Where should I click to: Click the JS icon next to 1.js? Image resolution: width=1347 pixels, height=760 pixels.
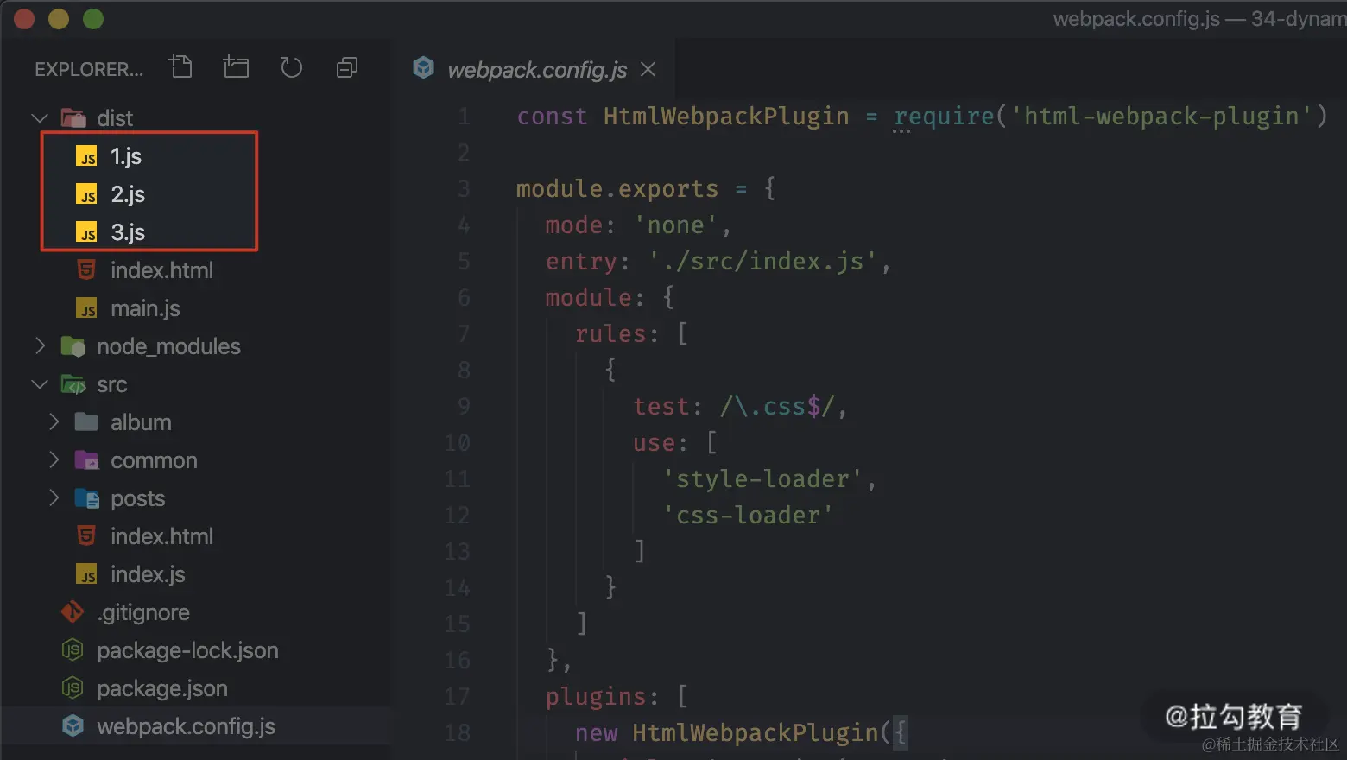click(x=86, y=156)
